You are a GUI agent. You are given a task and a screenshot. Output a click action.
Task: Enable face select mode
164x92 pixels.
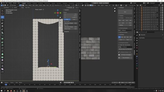pyautogui.click(x=23, y=5)
